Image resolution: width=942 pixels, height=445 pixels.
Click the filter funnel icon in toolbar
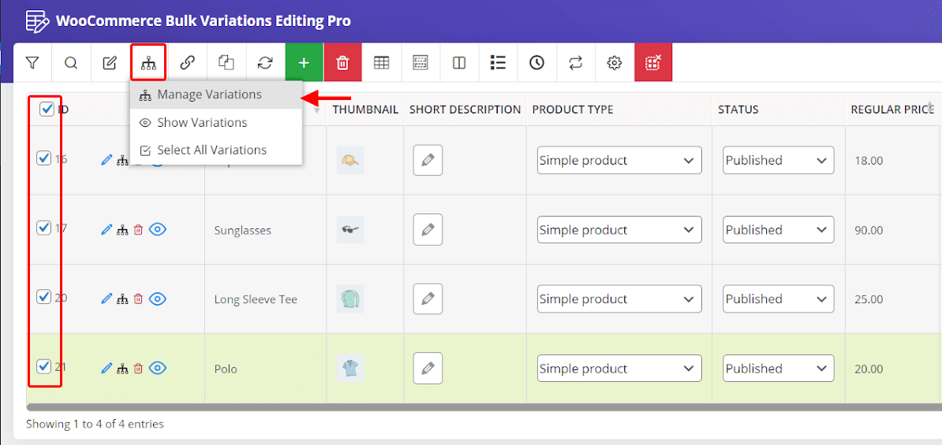pyautogui.click(x=32, y=63)
